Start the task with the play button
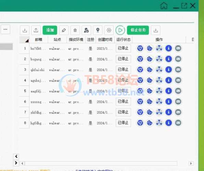 click(x=120, y=30)
